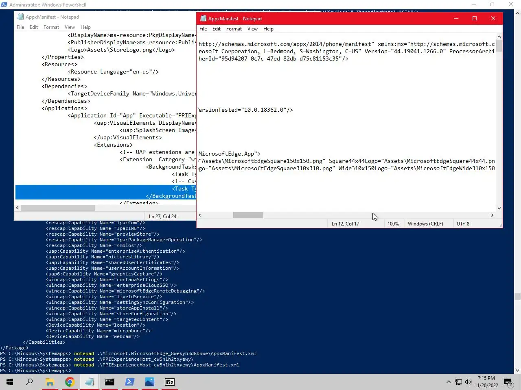521x390 pixels.
Task: Open Edit menu in front Notepad
Action: [x=217, y=29]
